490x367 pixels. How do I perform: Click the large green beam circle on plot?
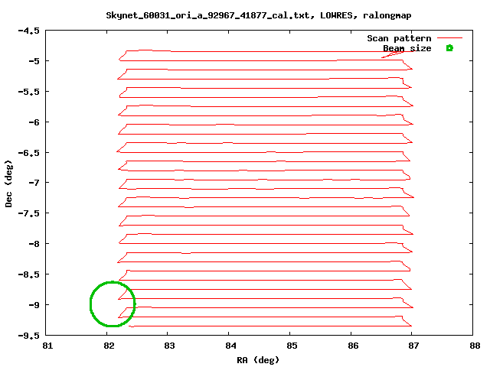113,304
